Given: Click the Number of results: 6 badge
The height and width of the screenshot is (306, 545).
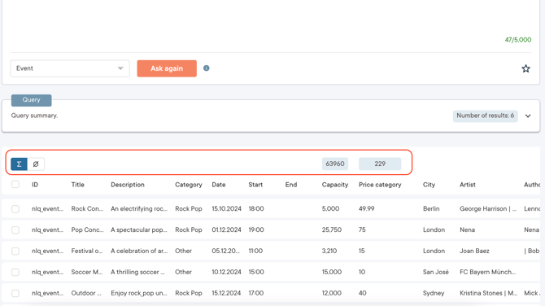Looking at the screenshot, I should click(486, 116).
